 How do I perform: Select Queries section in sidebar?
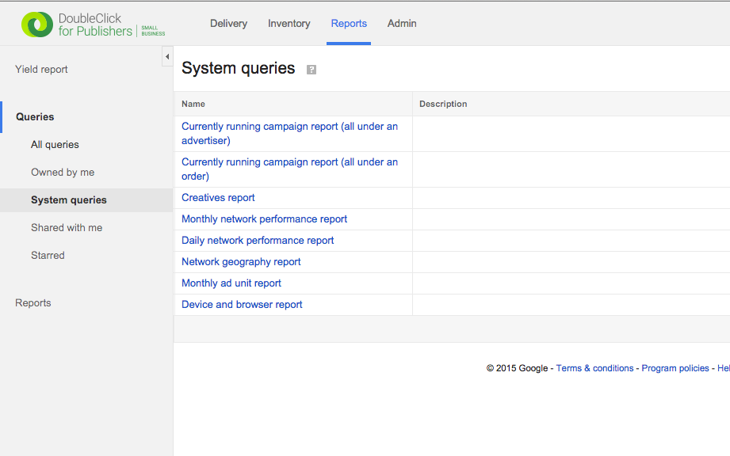click(x=35, y=117)
